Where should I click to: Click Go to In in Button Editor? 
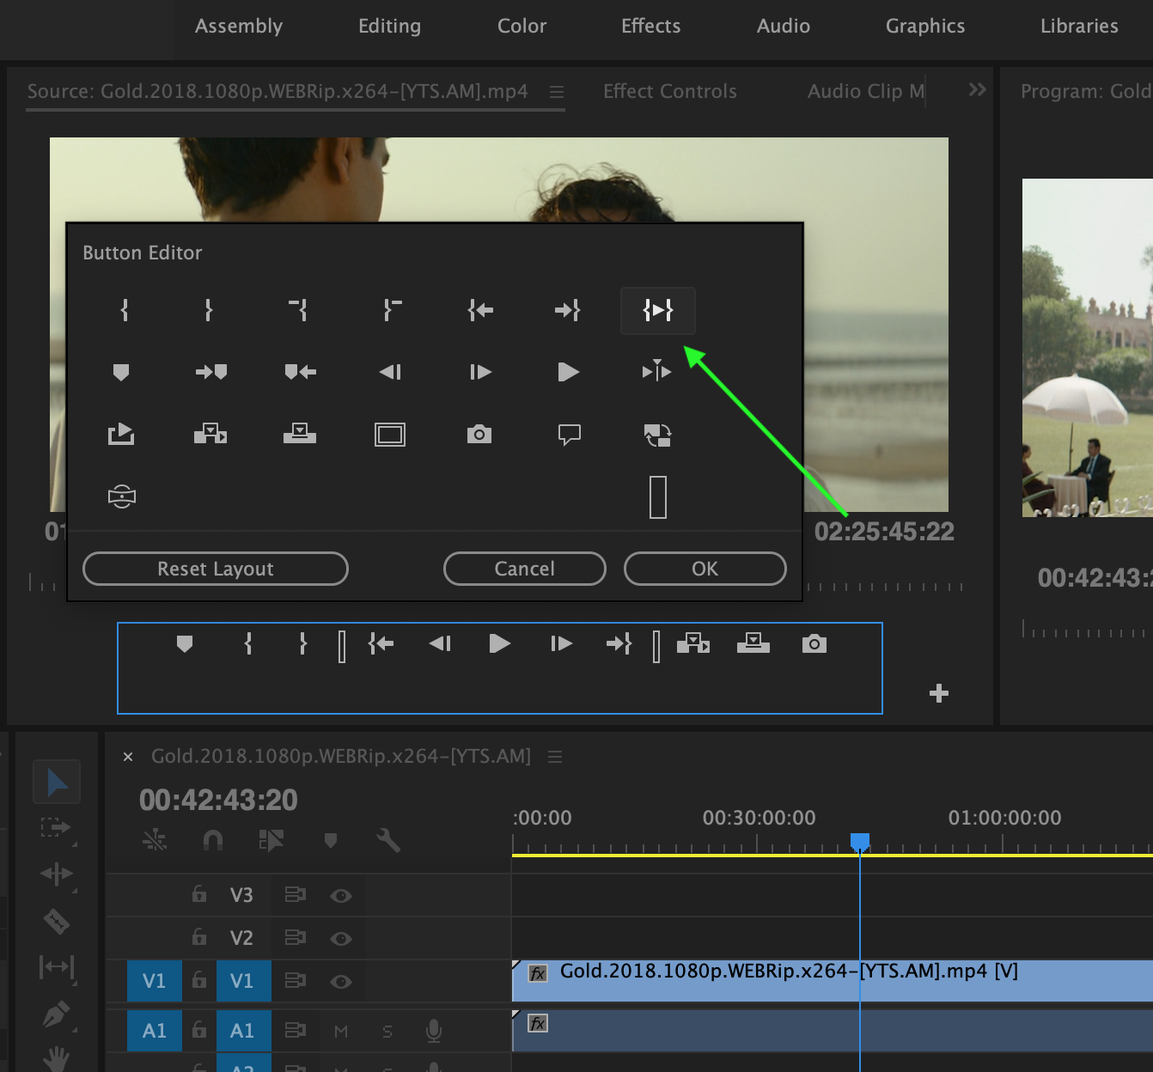tap(480, 310)
